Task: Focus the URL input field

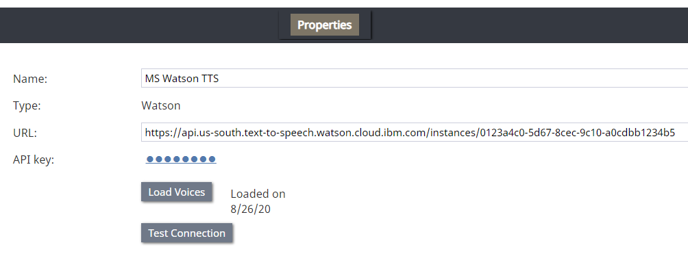Action: coord(415,132)
